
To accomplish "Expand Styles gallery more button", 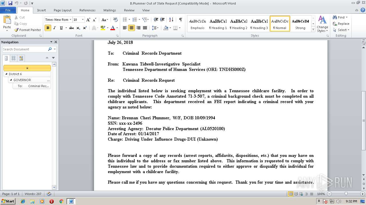I will [313, 30].
